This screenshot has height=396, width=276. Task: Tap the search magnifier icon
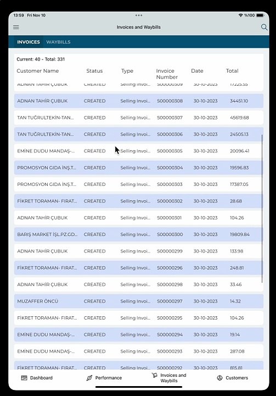[264, 27]
